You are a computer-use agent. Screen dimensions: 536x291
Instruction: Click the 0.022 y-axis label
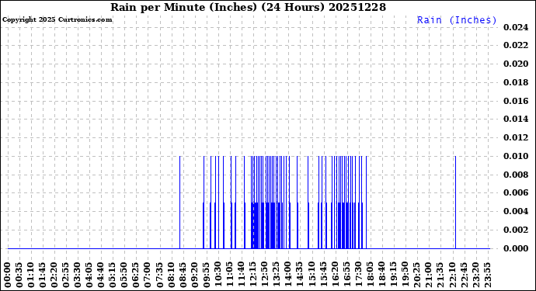coord(516,46)
